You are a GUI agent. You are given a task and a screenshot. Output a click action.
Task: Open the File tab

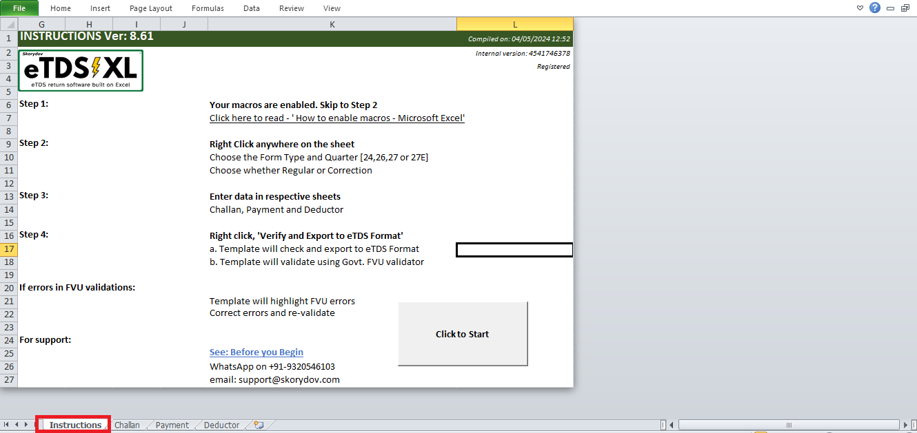tap(19, 8)
